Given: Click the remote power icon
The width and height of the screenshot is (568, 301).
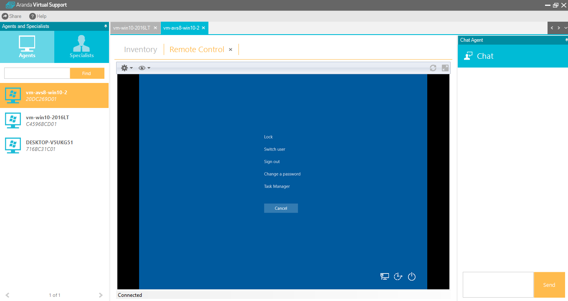Looking at the screenshot, I should 412,276.
